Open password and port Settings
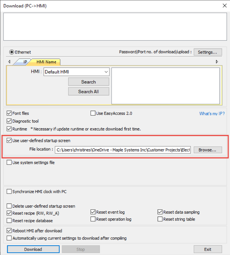Viewport: 230px width, 255px height. pos(207,52)
